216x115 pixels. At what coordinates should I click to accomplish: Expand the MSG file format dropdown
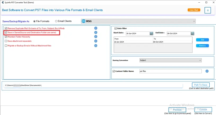[x=194, y=21]
